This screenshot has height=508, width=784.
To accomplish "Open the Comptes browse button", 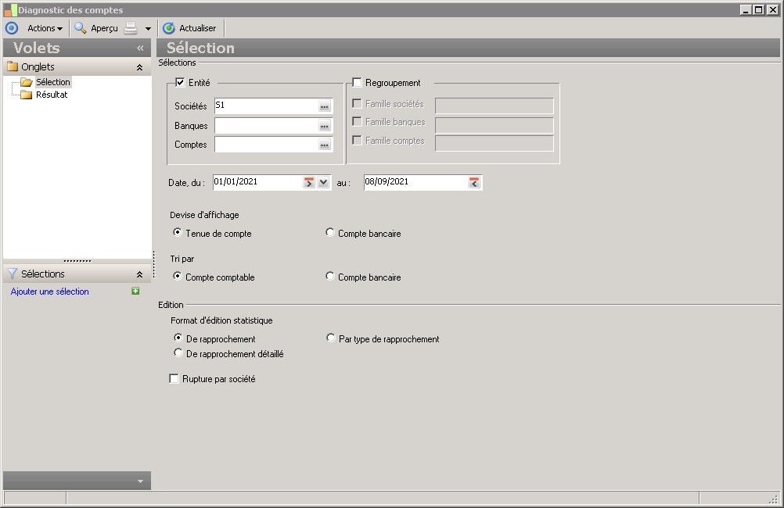I will [x=325, y=145].
